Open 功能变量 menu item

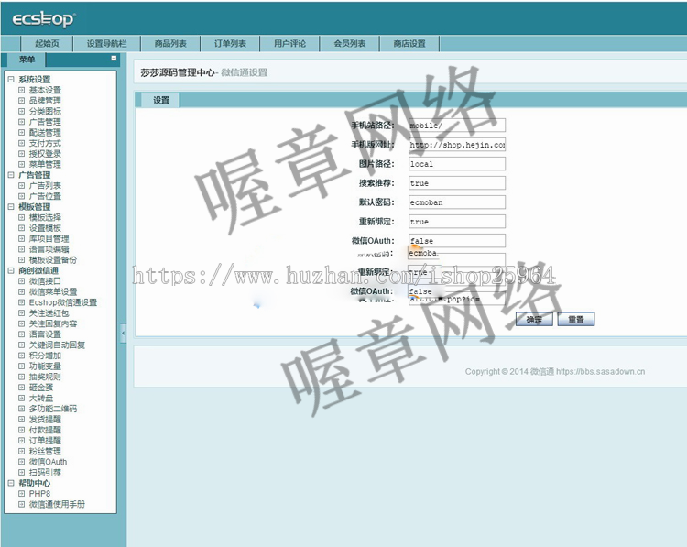click(45, 366)
